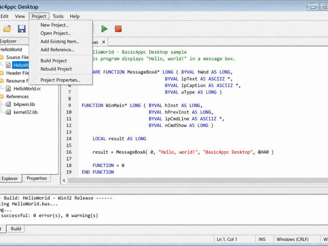Toggle the INS insert mode indicator
Screen dimensions: 328x246
coord(262,239)
